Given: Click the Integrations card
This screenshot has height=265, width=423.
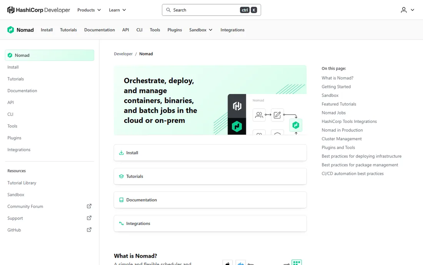Looking at the screenshot, I should click(210, 223).
